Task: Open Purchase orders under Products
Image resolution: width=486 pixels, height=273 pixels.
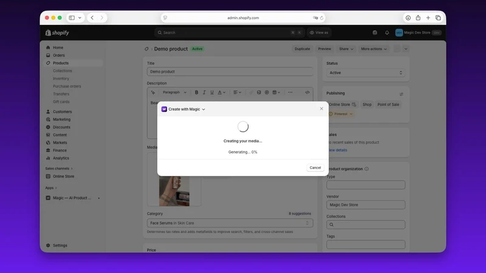Action: [x=67, y=86]
